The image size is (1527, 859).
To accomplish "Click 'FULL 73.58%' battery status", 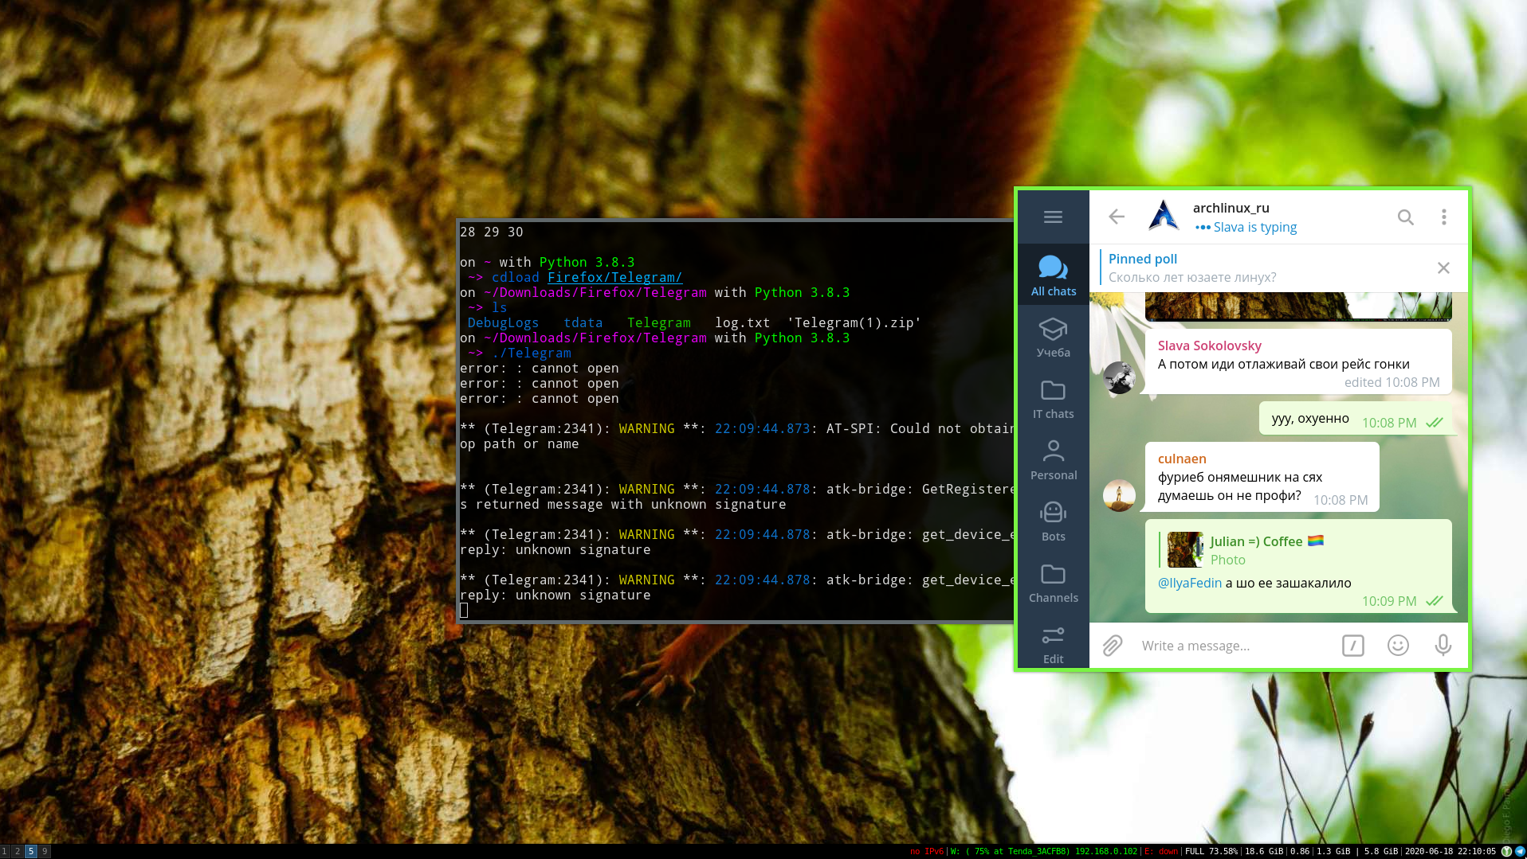I will 1211,851.
